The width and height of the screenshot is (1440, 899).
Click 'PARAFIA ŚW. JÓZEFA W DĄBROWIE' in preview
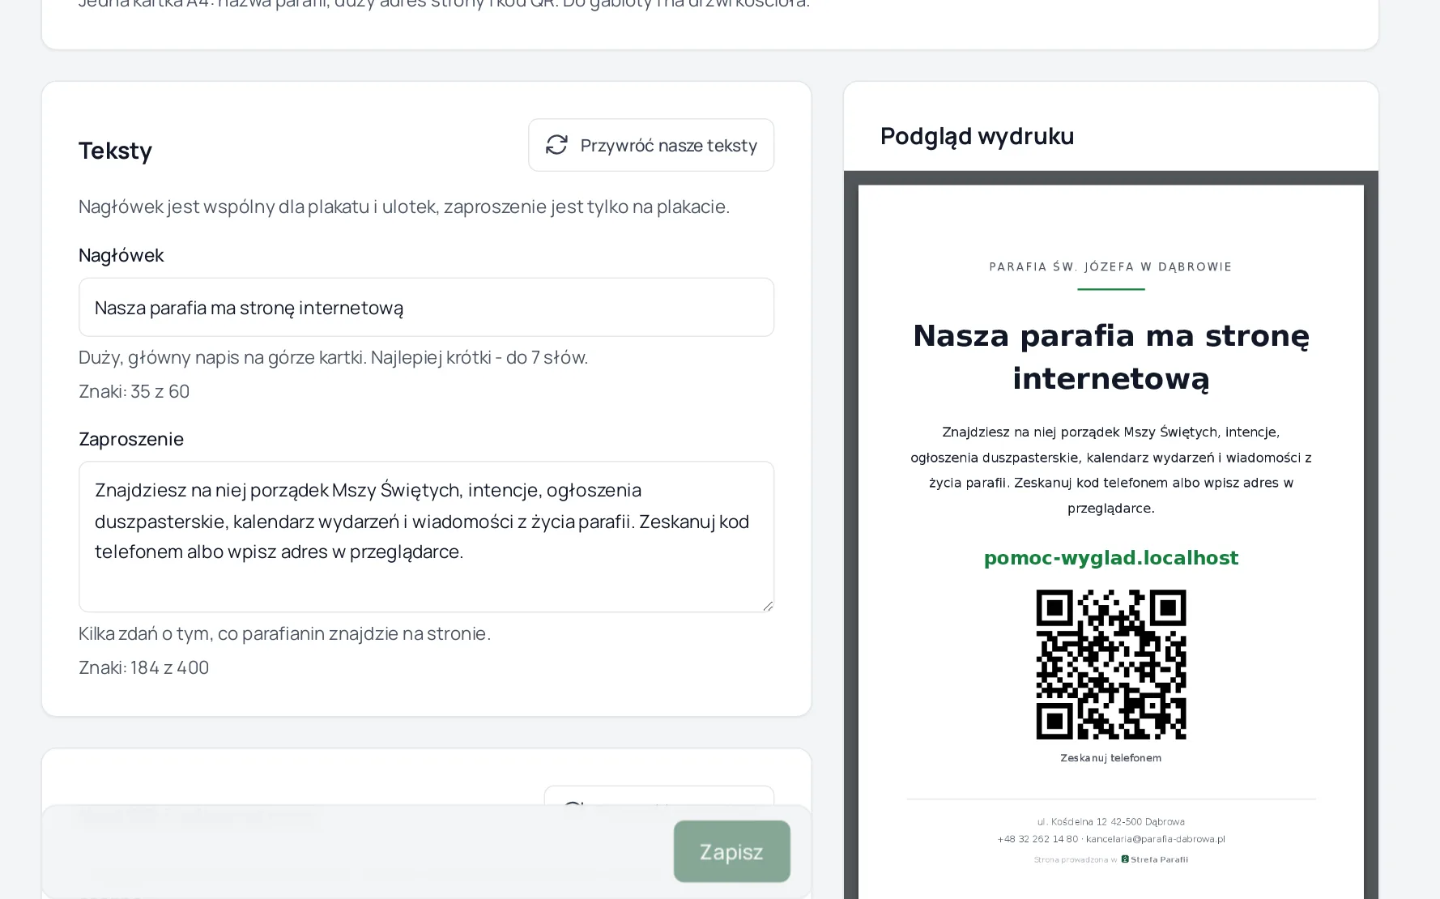tap(1110, 266)
